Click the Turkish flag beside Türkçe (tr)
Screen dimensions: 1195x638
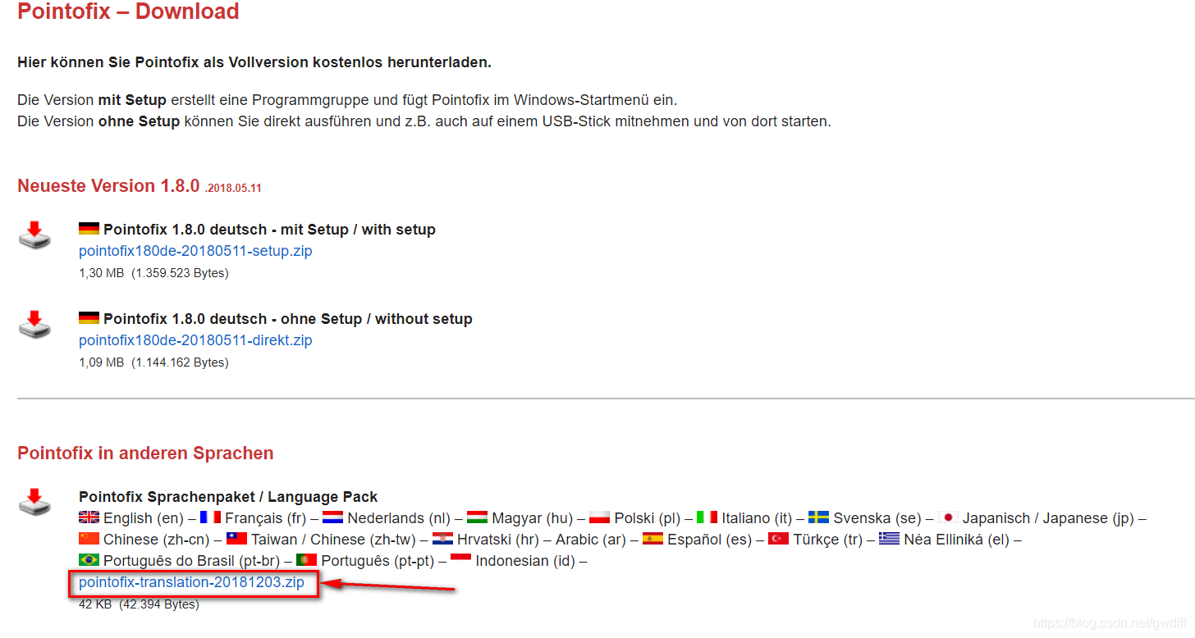(x=779, y=539)
